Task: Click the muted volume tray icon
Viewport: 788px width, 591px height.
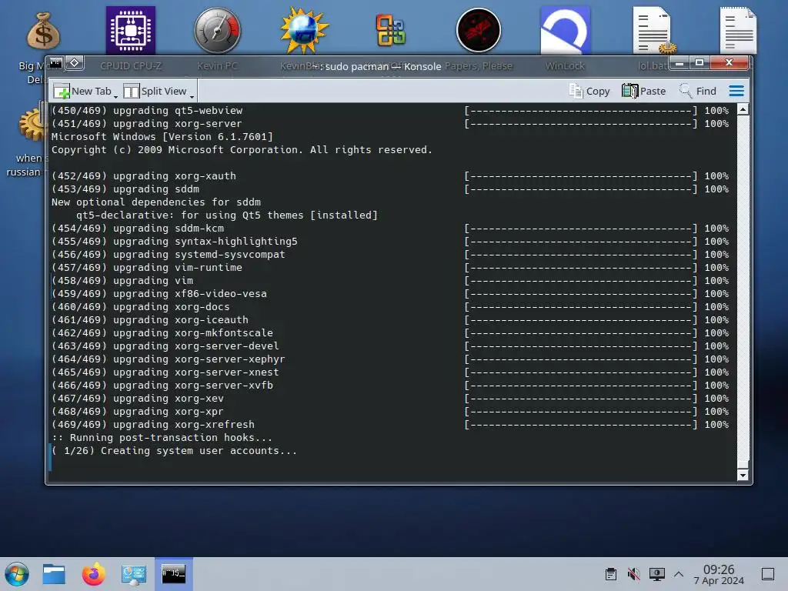Action: pos(634,574)
